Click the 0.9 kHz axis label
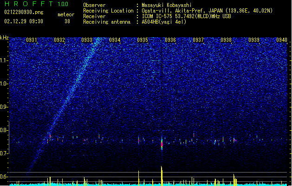 [x=4, y=107]
